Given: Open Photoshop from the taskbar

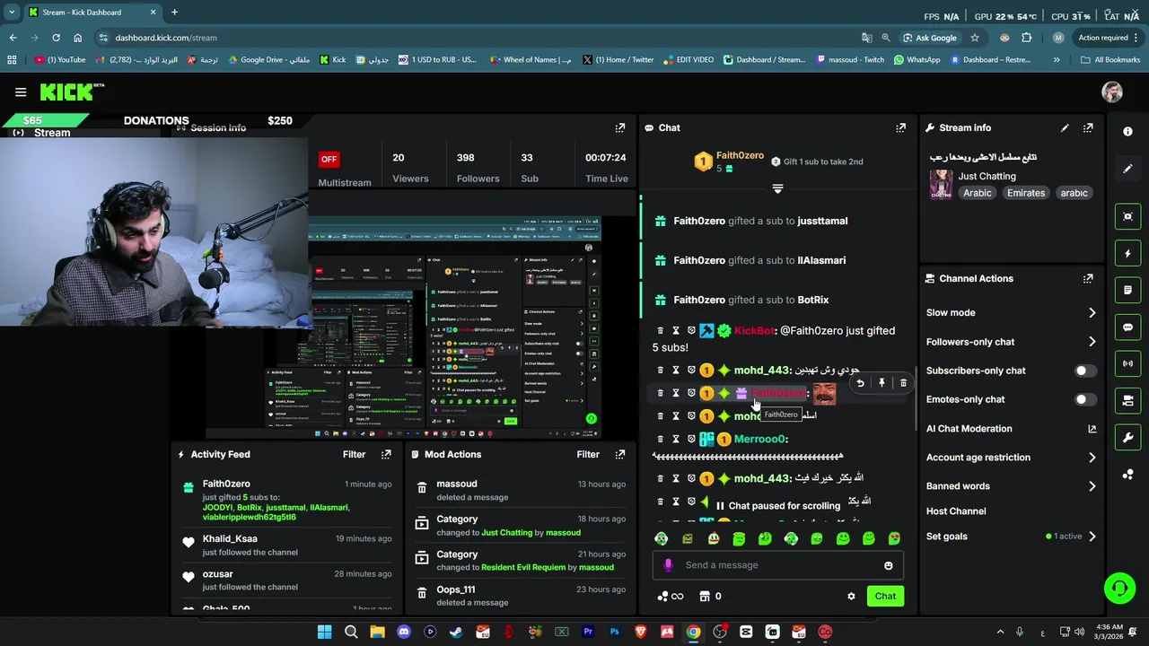Looking at the screenshot, I should point(614,632).
